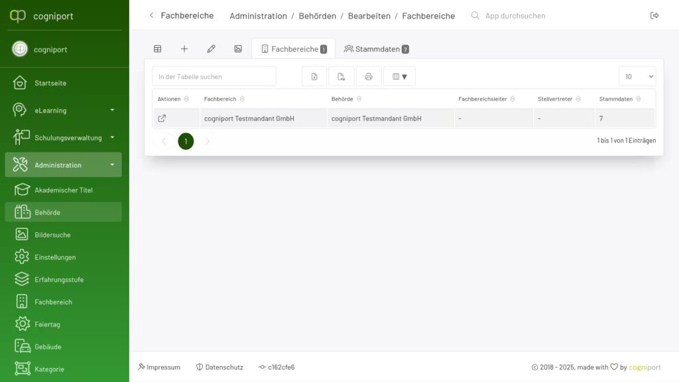Export table using the first file icon

314,77
